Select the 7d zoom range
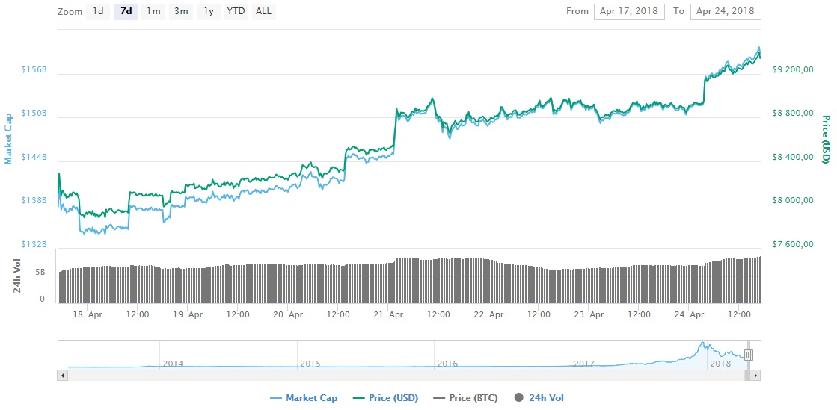 click(x=126, y=12)
